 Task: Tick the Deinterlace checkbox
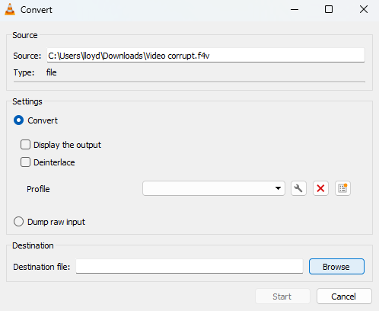[x=25, y=162]
